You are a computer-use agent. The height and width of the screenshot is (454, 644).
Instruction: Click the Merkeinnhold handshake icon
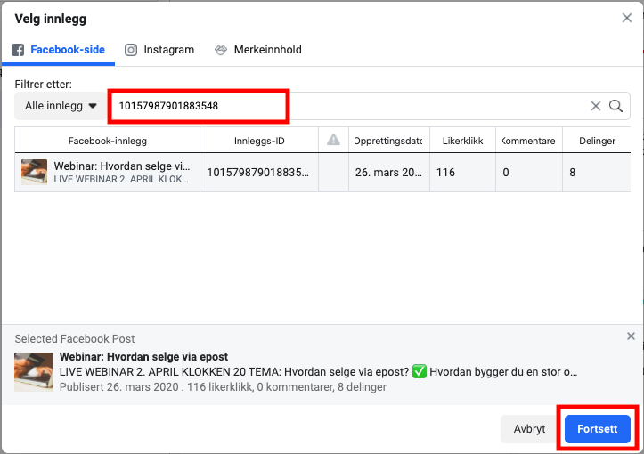(x=221, y=50)
